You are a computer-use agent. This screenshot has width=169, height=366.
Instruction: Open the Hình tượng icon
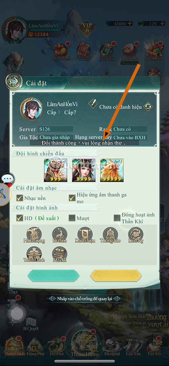34,235
